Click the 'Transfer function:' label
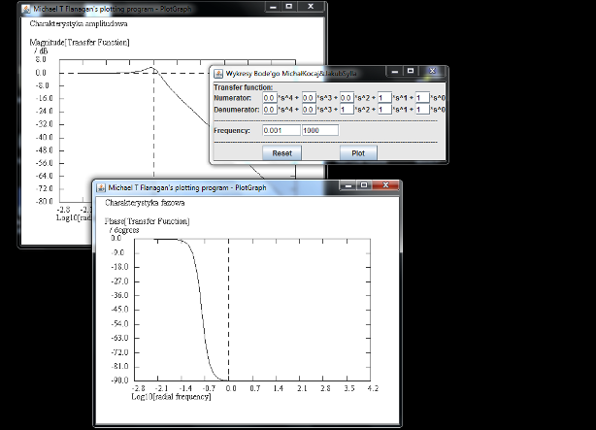 coord(244,87)
